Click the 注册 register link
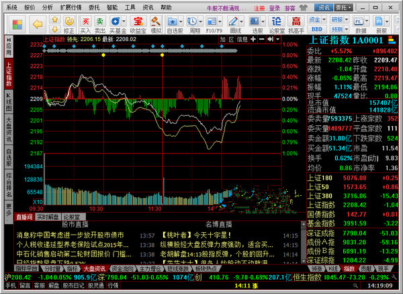Image resolution: width=403 pixels, height=294 pixels. (x=259, y=7)
